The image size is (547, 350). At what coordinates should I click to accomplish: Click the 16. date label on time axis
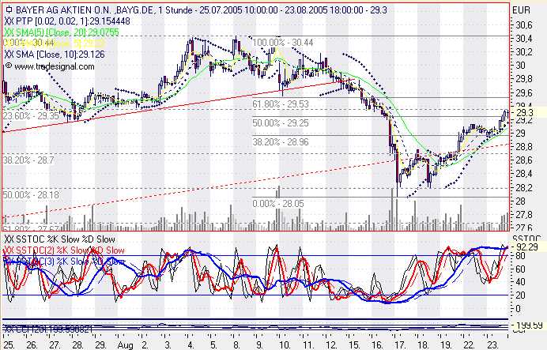(x=377, y=345)
